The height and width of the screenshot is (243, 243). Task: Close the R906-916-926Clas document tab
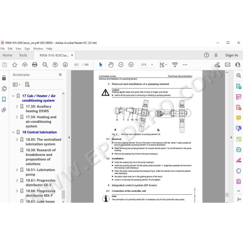click(x=72, y=55)
